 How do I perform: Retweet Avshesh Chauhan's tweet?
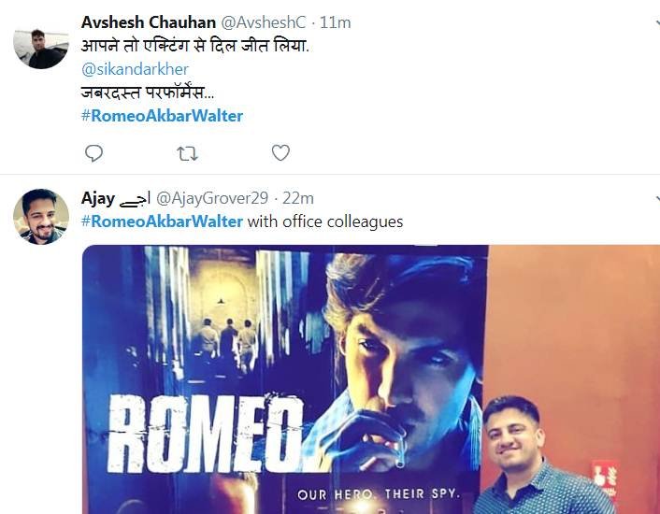click(187, 153)
